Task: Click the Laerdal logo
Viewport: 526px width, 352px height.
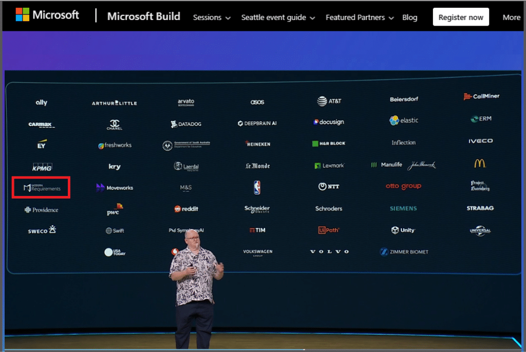Action: point(186,166)
